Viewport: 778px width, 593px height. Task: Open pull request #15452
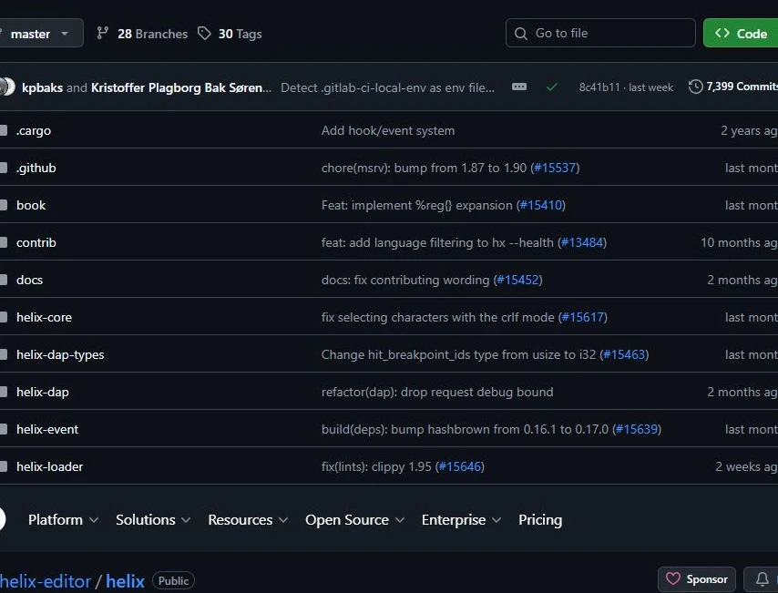[518, 280]
